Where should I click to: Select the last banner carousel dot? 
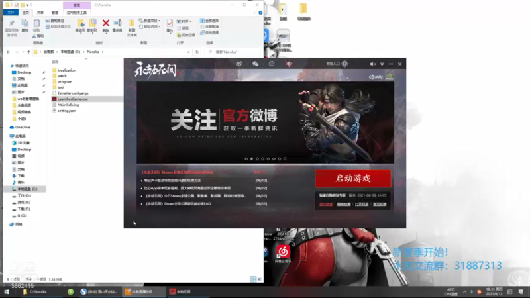(x=285, y=159)
